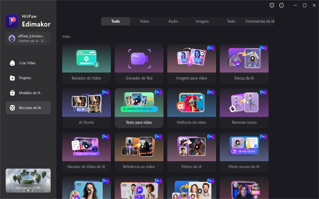Maximize the Edimakor window
Image resolution: width=319 pixels, height=199 pixels.
click(305, 6)
